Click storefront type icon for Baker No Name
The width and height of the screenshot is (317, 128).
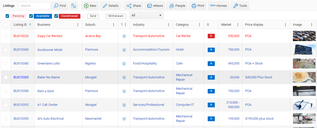pyautogui.click(x=124, y=77)
